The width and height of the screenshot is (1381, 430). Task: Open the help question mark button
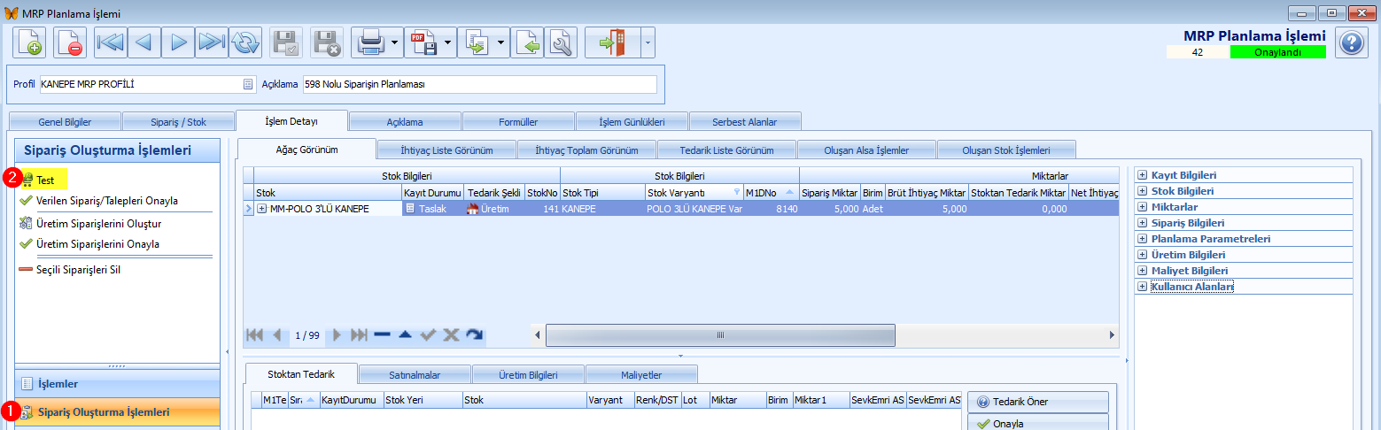pos(1351,42)
